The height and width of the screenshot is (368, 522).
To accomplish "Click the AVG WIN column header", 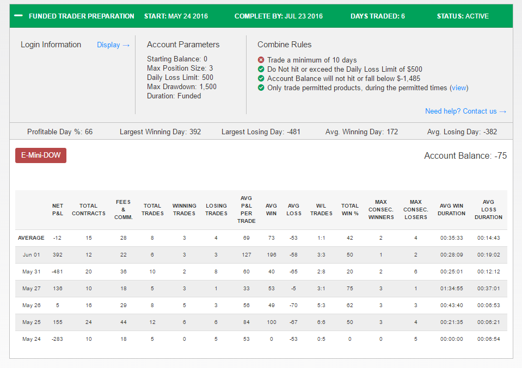I will pos(271,209).
